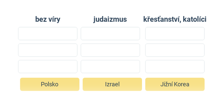224x112 pixels.
Task: Tap the yellow card labeled Polsko
Action: click(50, 84)
